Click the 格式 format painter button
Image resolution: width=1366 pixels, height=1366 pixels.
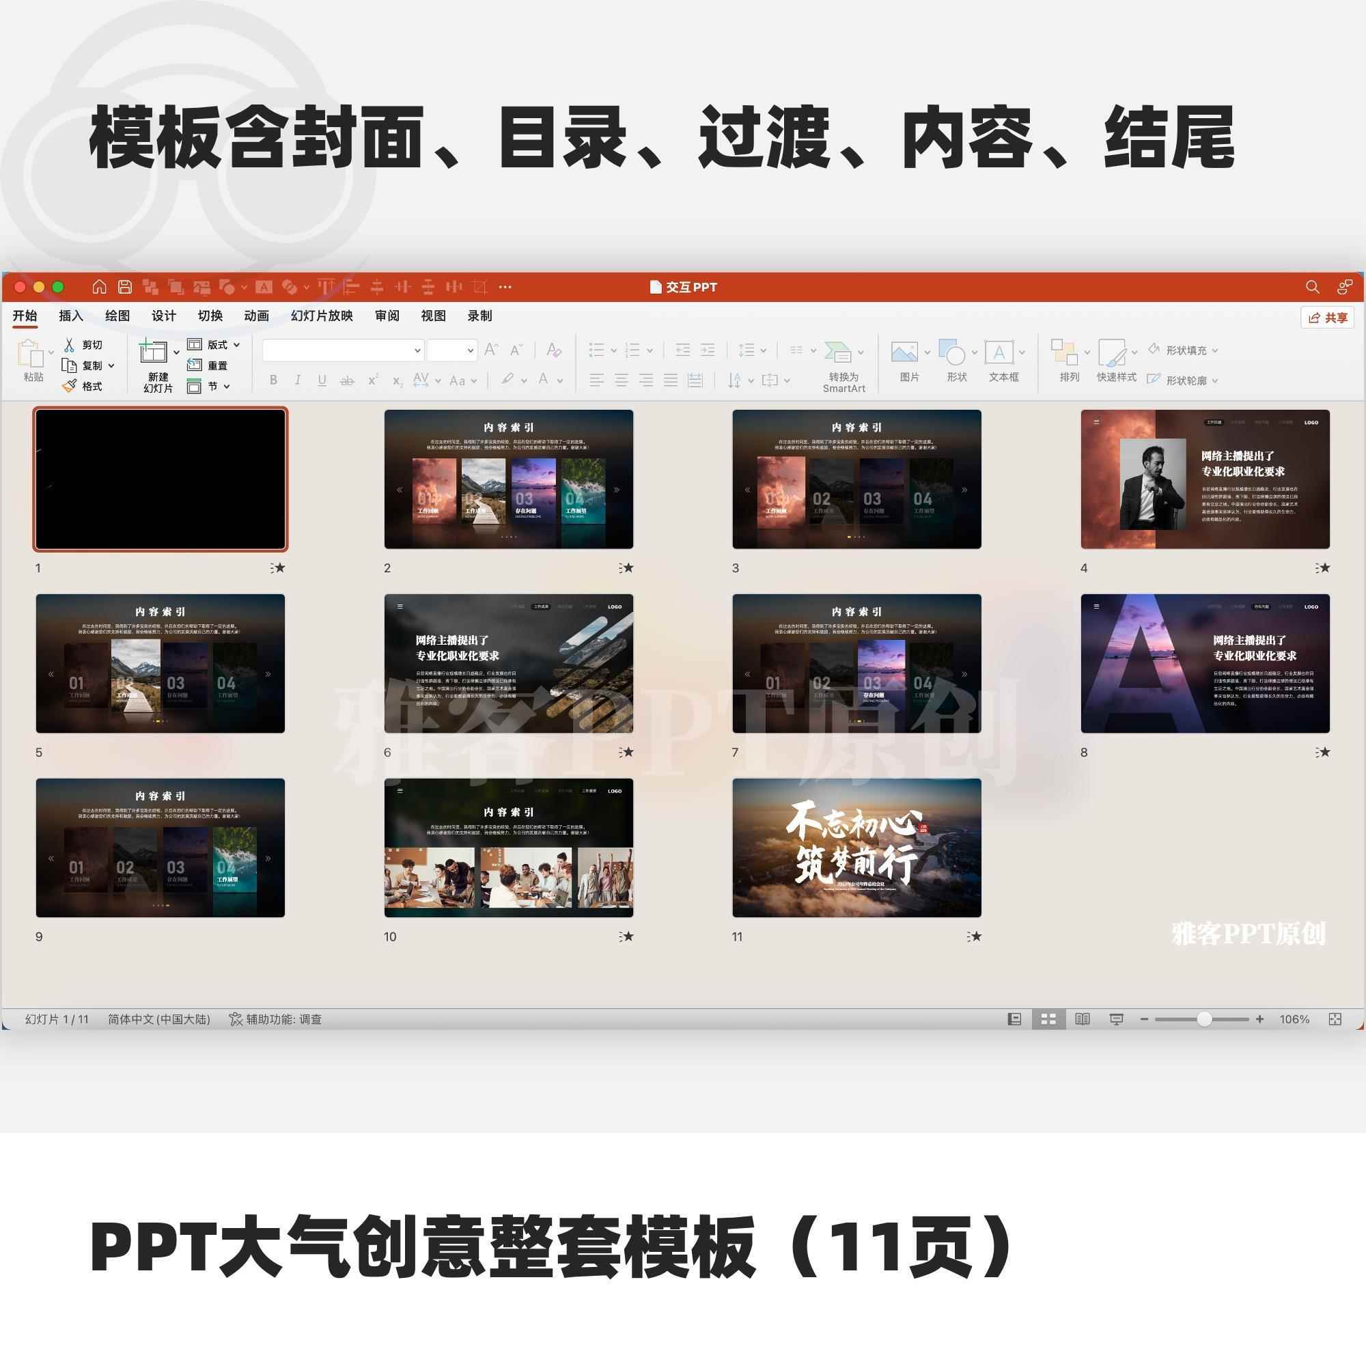[x=83, y=386]
